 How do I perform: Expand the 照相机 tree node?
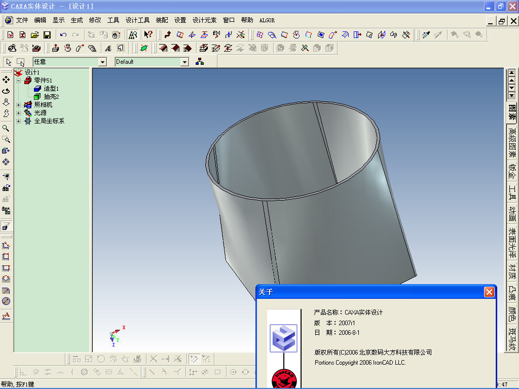tap(19, 105)
